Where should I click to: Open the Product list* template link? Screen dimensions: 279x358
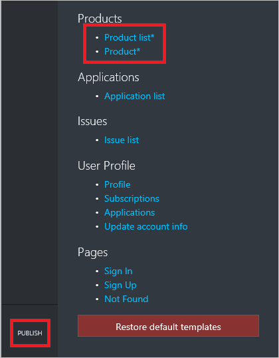click(x=130, y=37)
